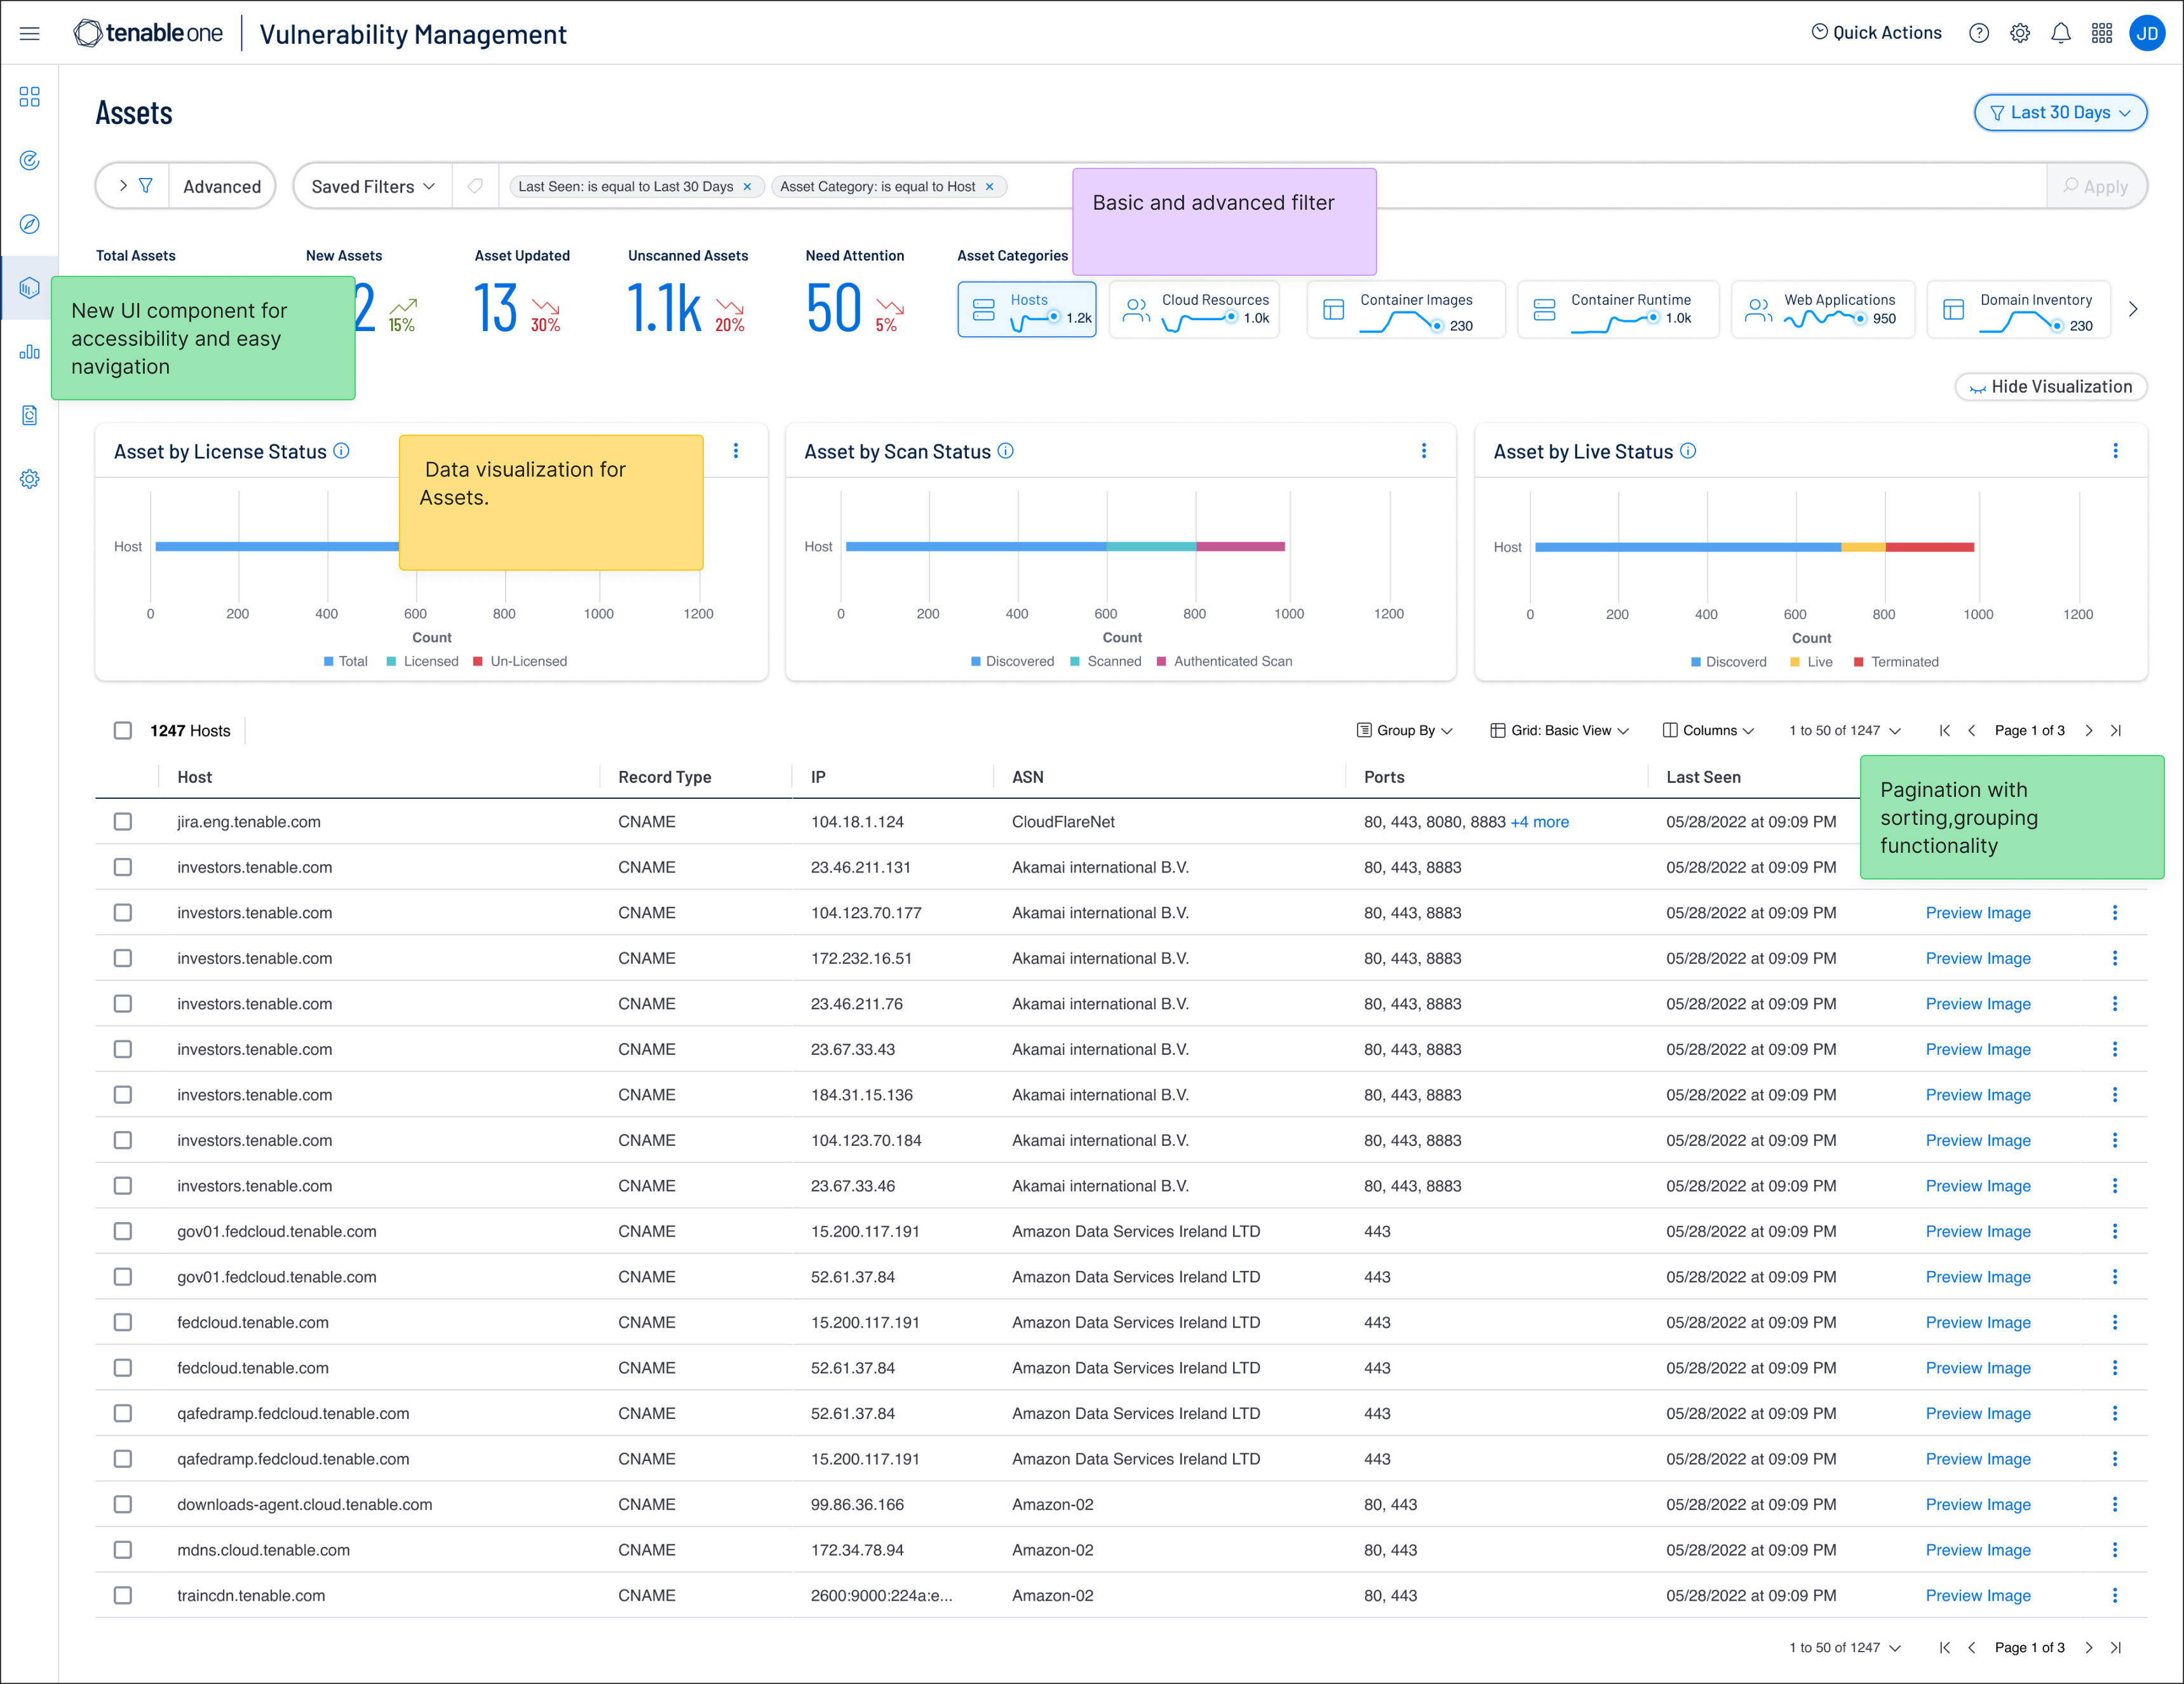Check the gov01.fedcloud row with IP 15.200.117.191
2184x1684 pixels.
point(122,1232)
